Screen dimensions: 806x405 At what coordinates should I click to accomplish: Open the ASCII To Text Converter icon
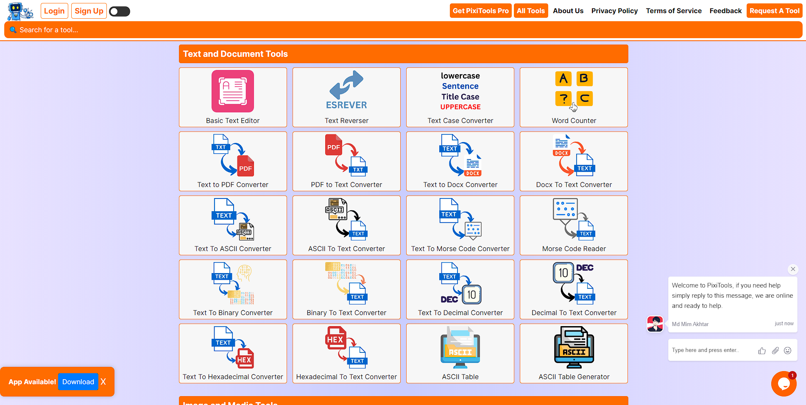346,219
